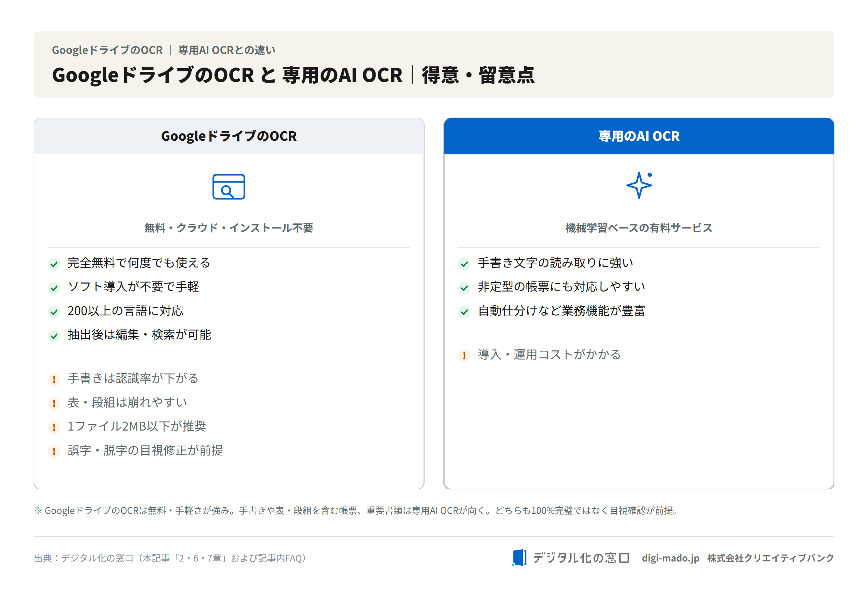Click check icon beside 自動仕分けなど業務機能が豊富
The width and height of the screenshot is (868, 600).
point(464,312)
